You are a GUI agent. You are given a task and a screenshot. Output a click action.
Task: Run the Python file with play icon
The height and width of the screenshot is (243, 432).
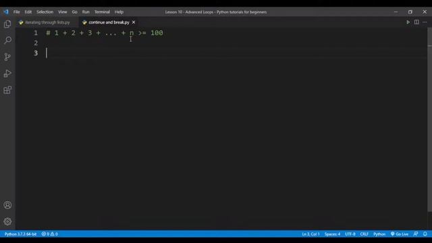(x=408, y=22)
